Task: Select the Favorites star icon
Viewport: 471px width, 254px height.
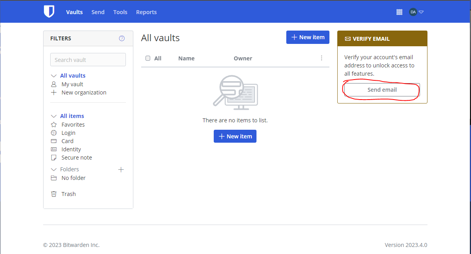Action: [x=54, y=125]
